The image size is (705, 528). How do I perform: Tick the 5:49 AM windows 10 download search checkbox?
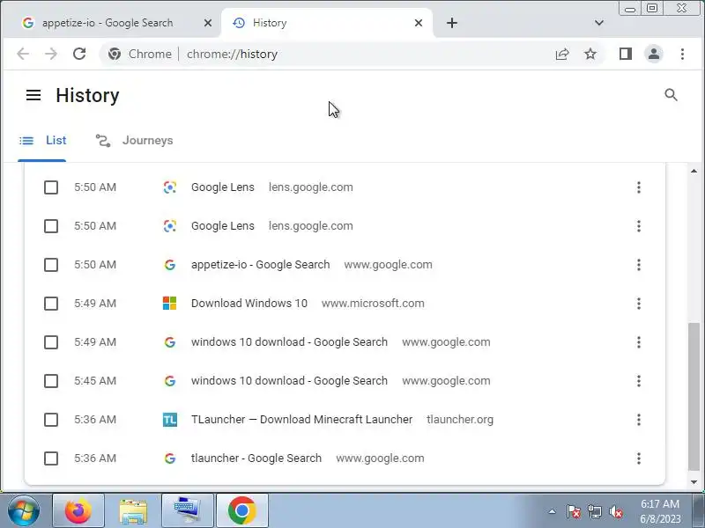[x=51, y=342]
